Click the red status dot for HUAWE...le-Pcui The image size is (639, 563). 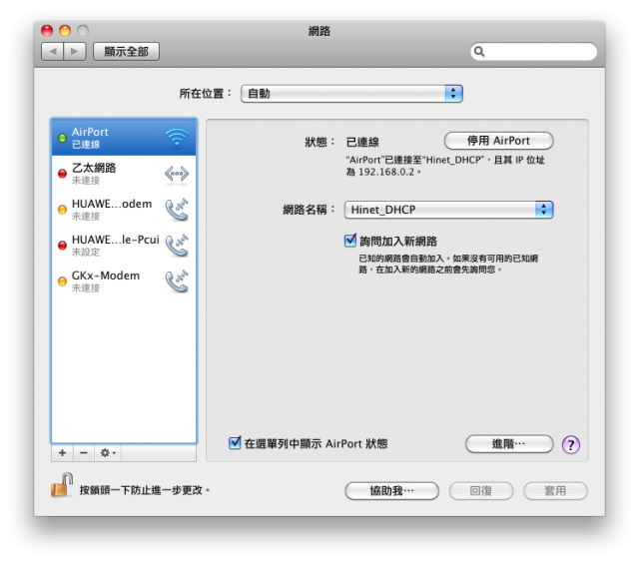[62, 246]
